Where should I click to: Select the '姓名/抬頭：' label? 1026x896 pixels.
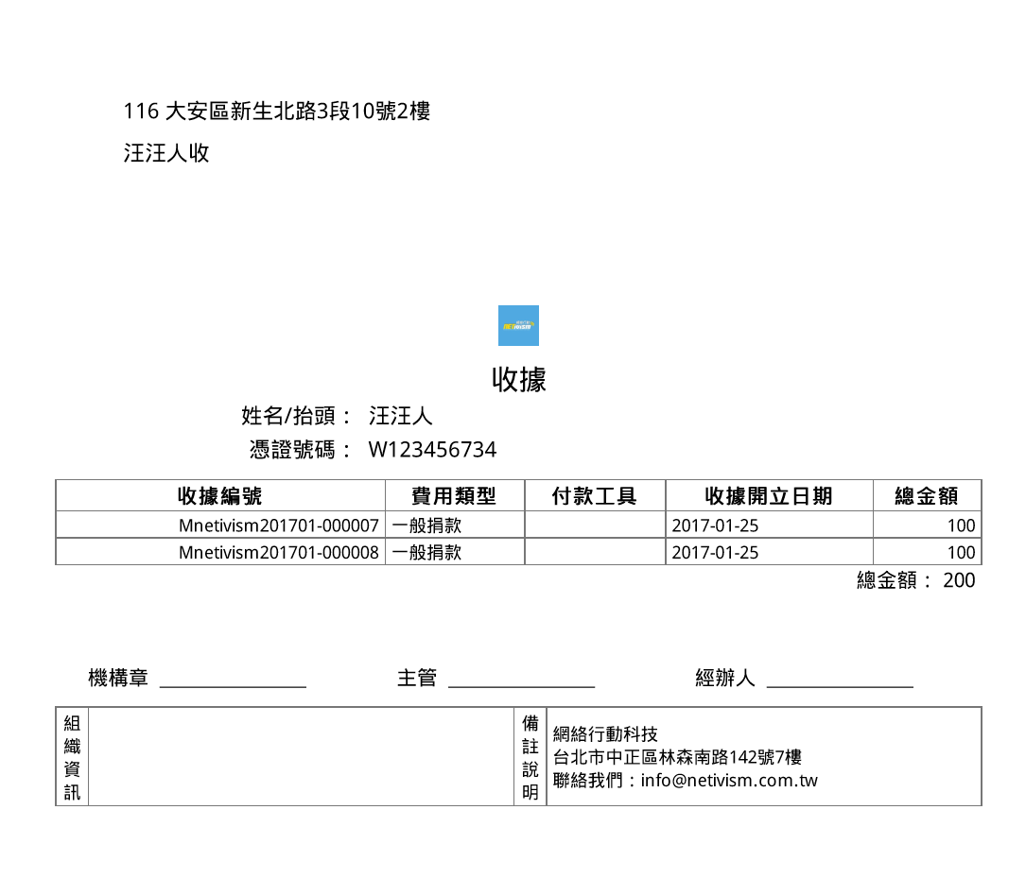point(297,415)
